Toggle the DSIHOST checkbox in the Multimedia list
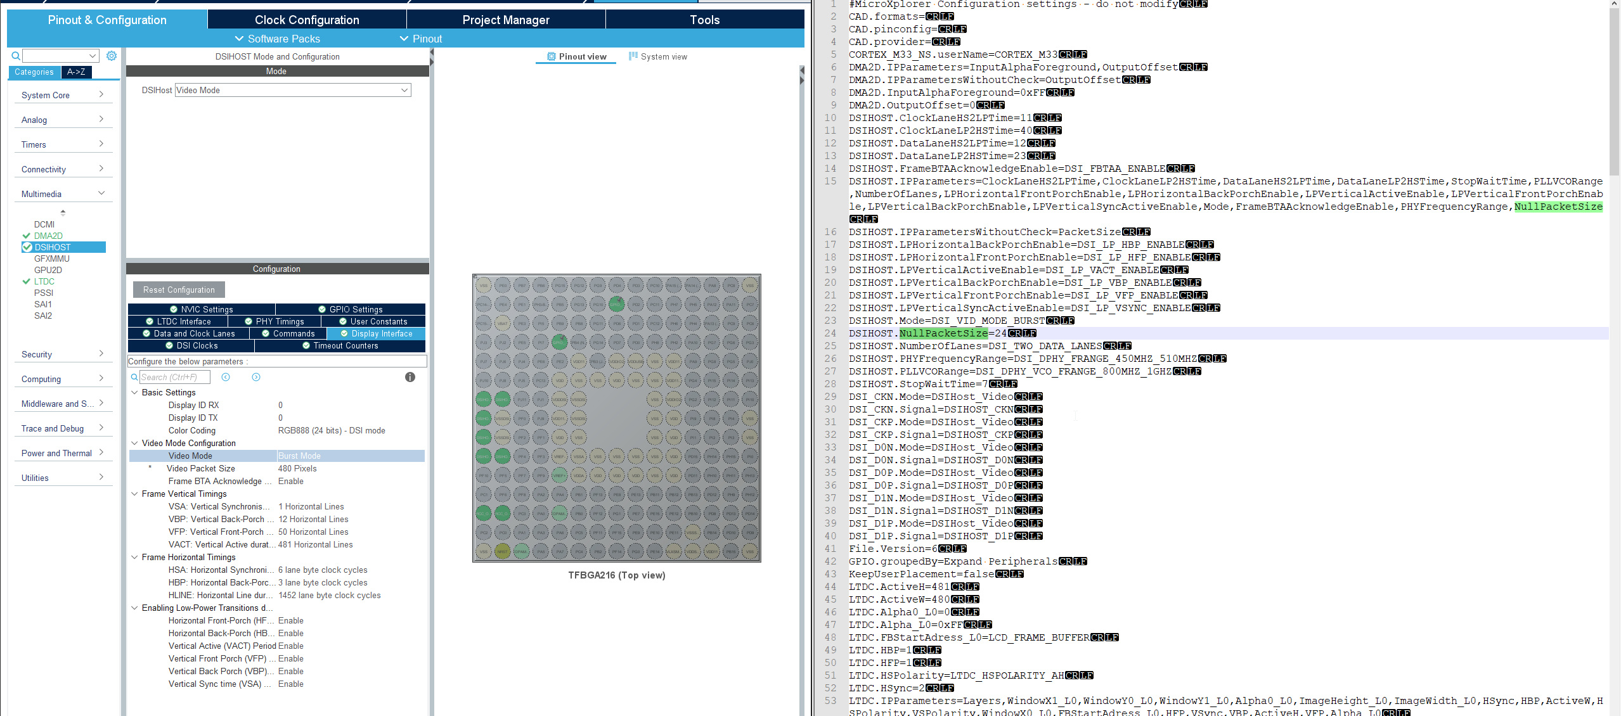The height and width of the screenshot is (716, 1621). tap(27, 247)
